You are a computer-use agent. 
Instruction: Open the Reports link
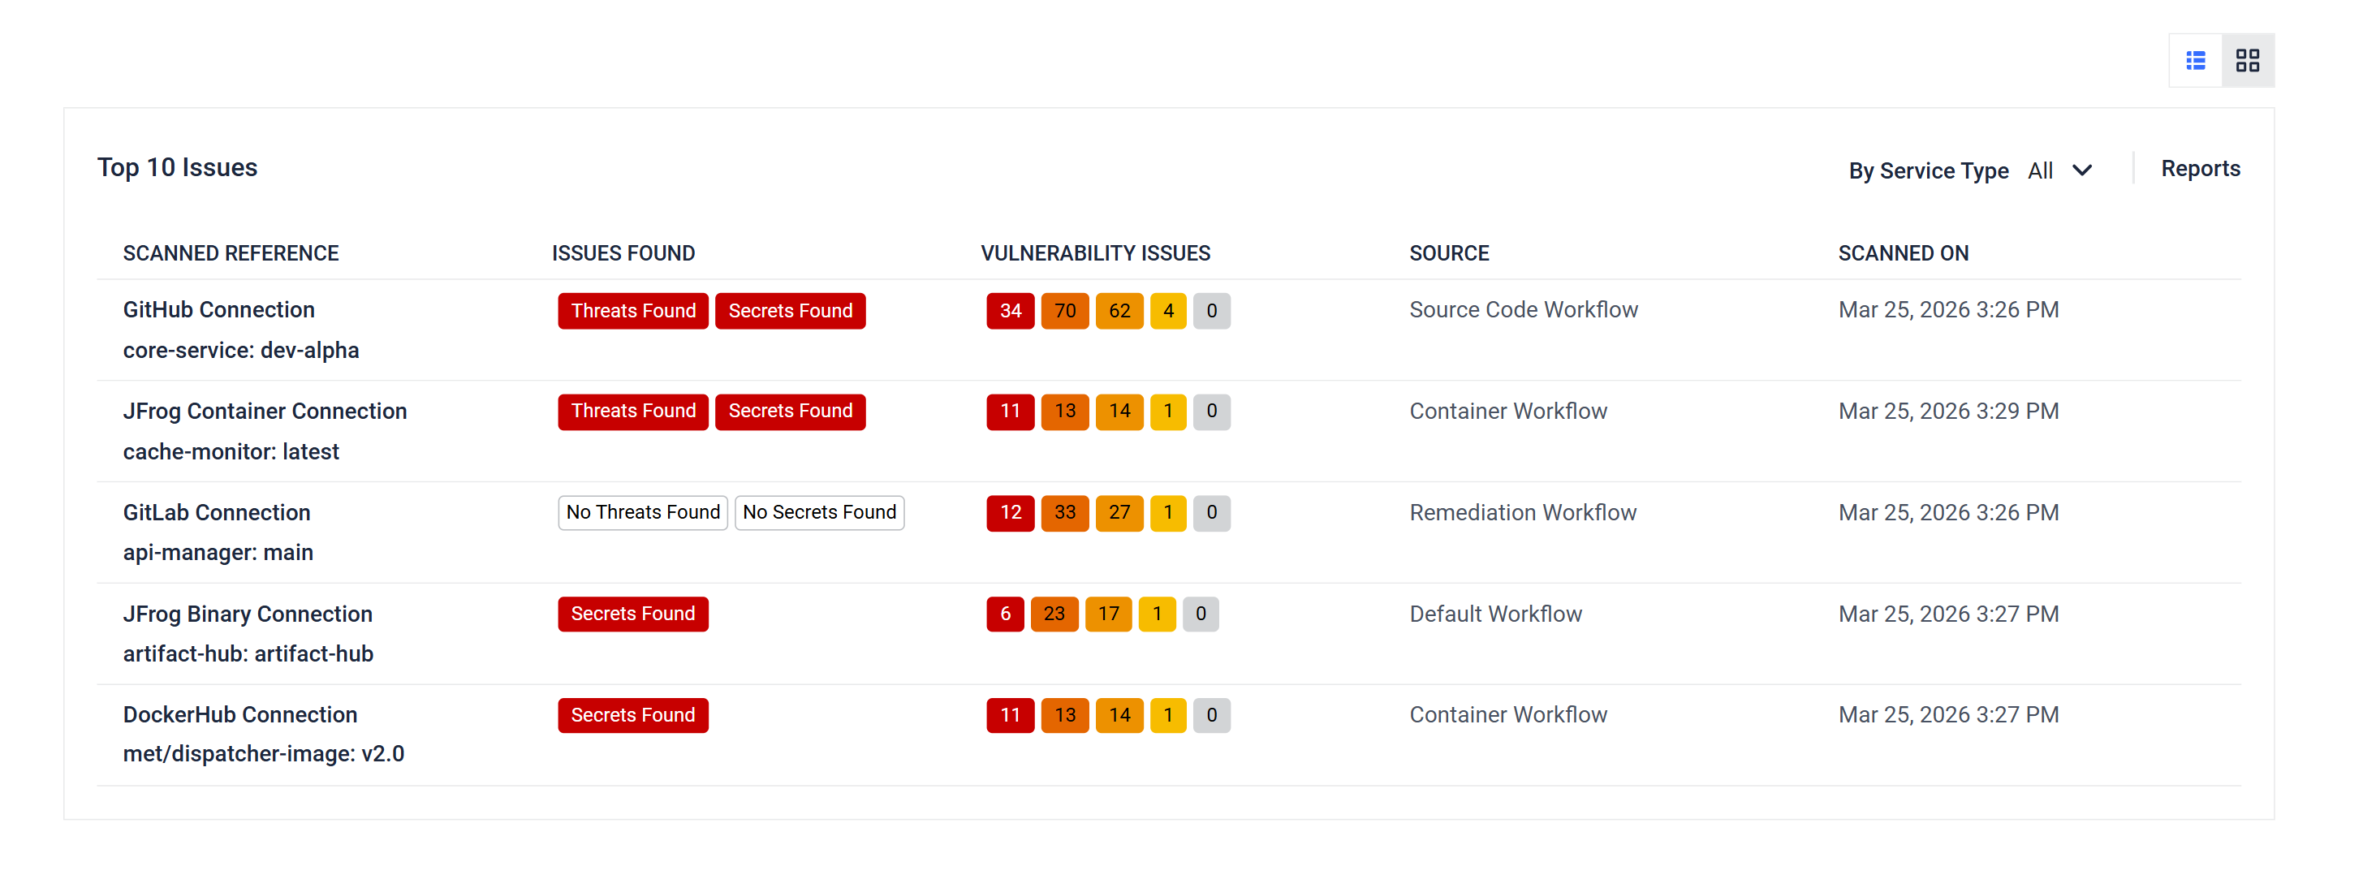[2200, 169]
